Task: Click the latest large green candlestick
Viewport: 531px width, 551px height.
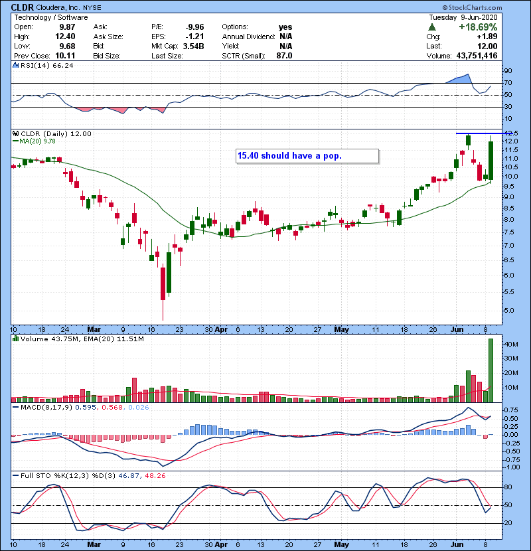Action: coord(491,161)
